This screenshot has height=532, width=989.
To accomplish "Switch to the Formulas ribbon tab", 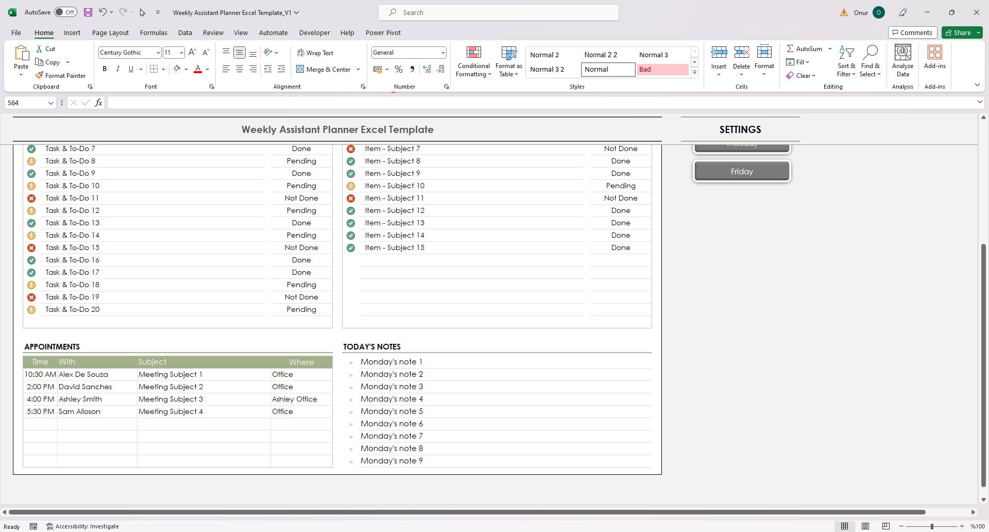I will [154, 32].
